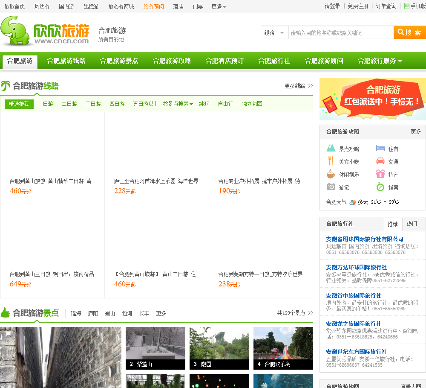Open 合肥旅游景点 in the green navigation bar
Viewport: 426px width, 388px height.
119,61
